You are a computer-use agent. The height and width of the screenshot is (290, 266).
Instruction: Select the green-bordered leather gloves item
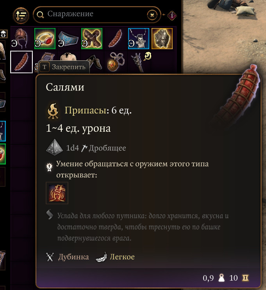pos(92,39)
